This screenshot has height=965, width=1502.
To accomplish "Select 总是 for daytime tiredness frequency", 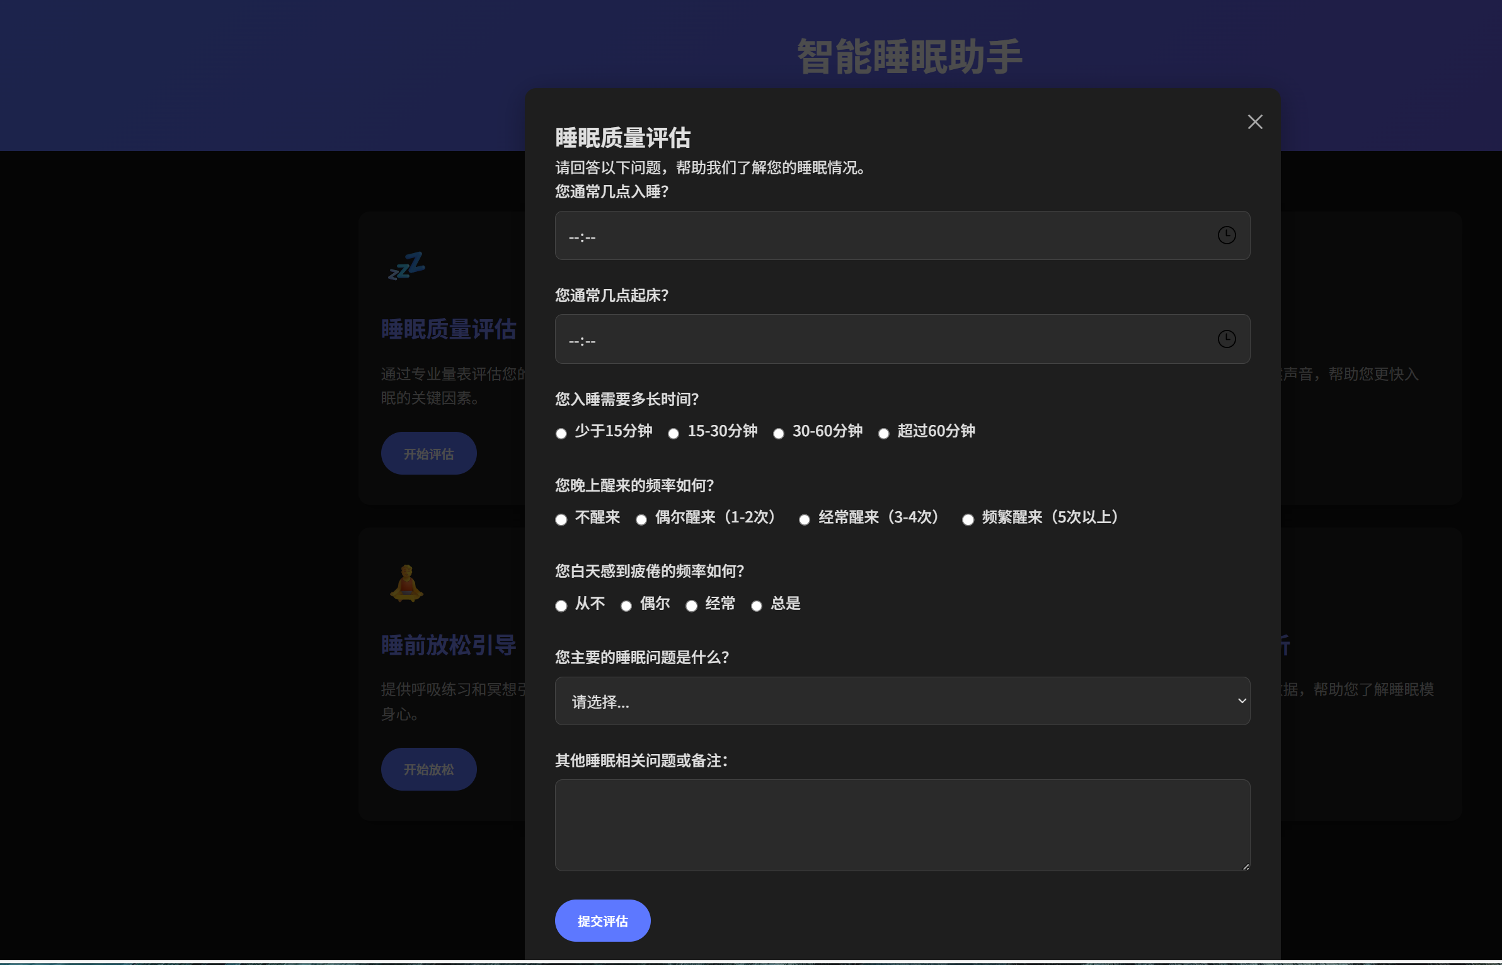I will click(x=755, y=606).
